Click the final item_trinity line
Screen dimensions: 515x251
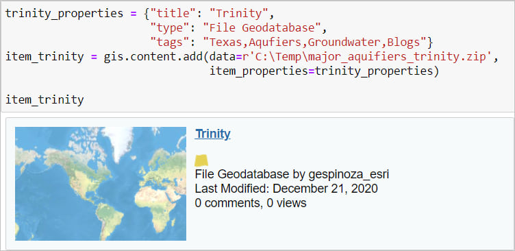45,99
